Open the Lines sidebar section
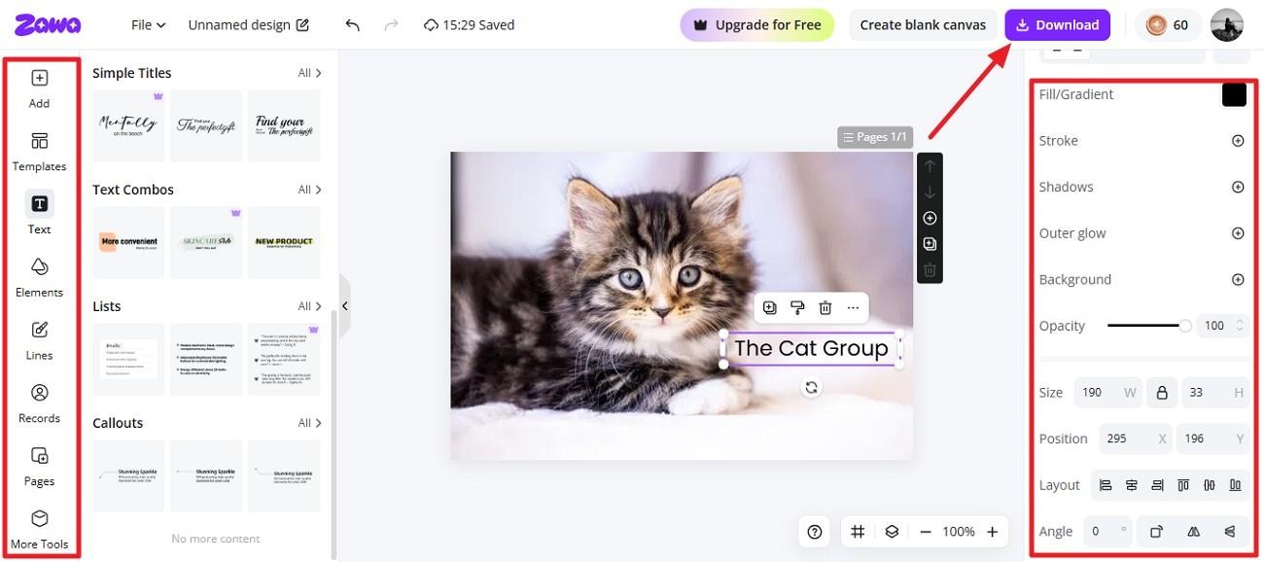This screenshot has height=562, width=1264. pyautogui.click(x=39, y=340)
